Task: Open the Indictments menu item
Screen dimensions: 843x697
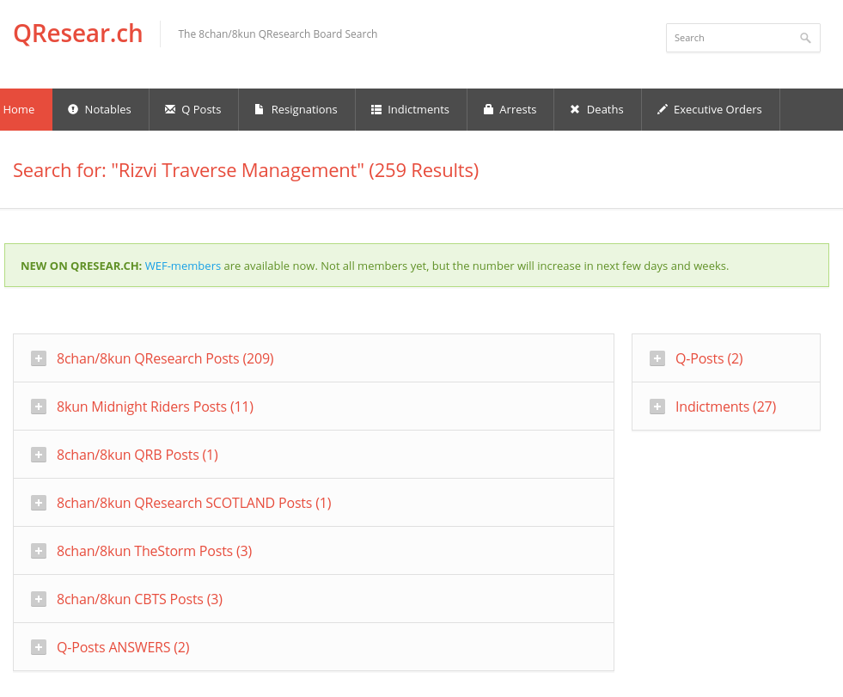Action: tap(411, 109)
